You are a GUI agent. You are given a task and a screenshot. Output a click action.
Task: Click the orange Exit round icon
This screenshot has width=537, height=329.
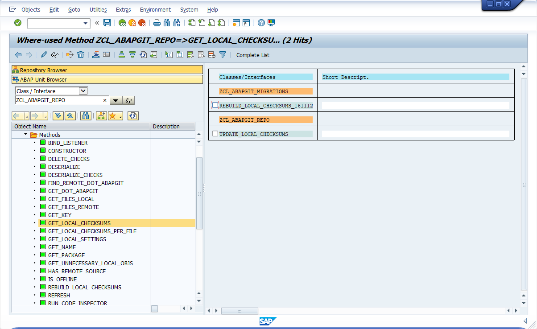[132, 23]
